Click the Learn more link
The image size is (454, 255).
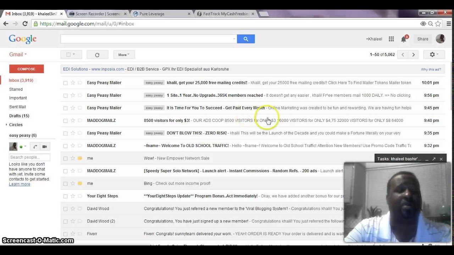pyautogui.click(x=20, y=184)
